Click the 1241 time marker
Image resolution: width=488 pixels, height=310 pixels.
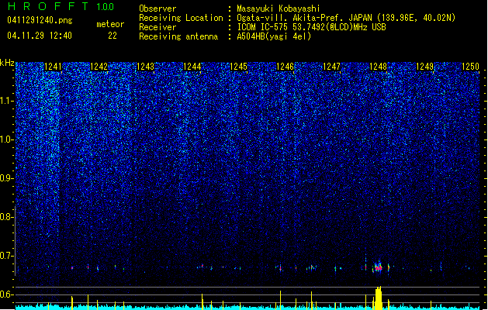point(53,67)
